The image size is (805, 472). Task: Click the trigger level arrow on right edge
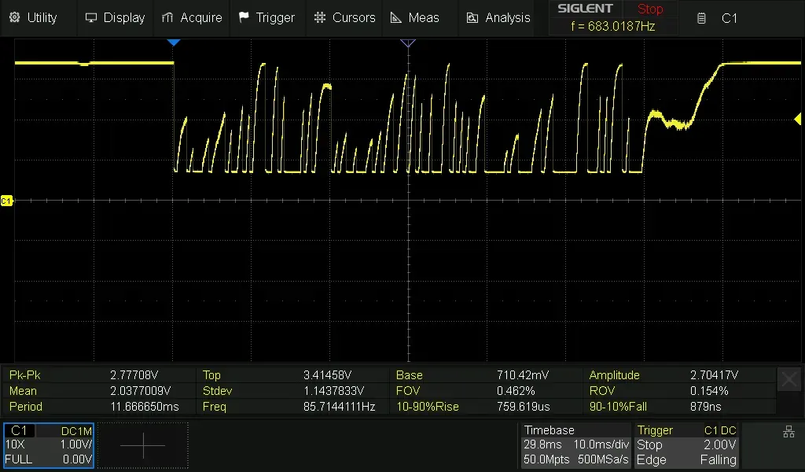tap(798, 119)
